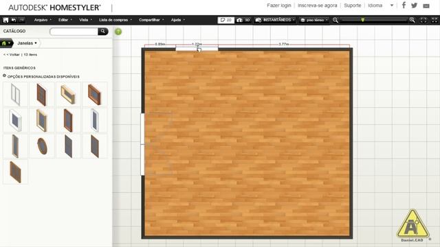Click the zoom in magnifier icon
The width and height of the screenshot is (440, 247).
click(412, 20)
